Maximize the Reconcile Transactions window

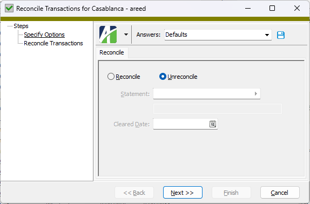272,8
